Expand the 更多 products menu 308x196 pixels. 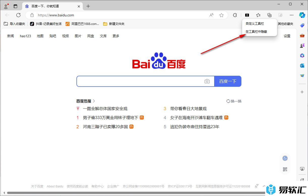[116, 36]
